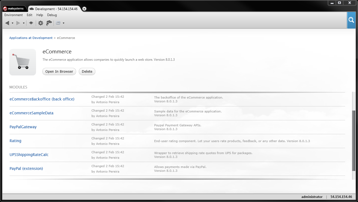The image size is (358, 202).
Task: Open the PayPalGateway module
Action: [x=23, y=127]
